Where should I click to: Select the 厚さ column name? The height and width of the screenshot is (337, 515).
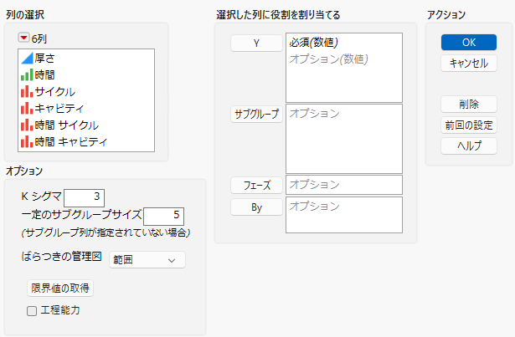(44, 58)
